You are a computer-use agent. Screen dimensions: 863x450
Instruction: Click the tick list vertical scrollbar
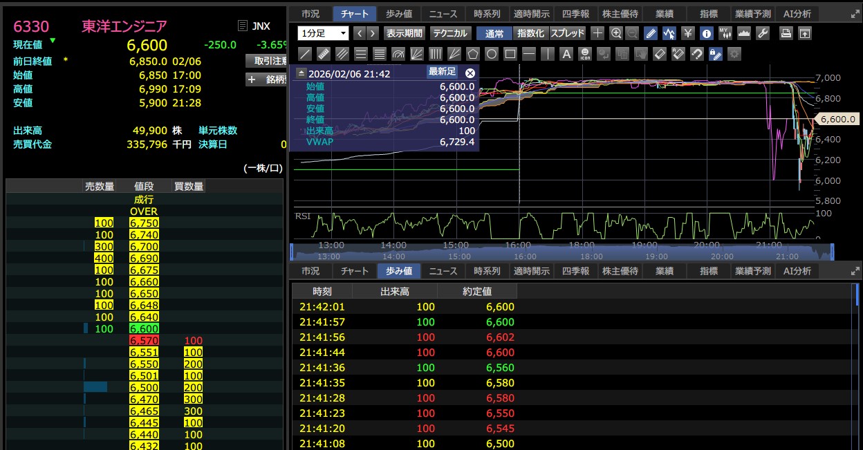[857, 294]
